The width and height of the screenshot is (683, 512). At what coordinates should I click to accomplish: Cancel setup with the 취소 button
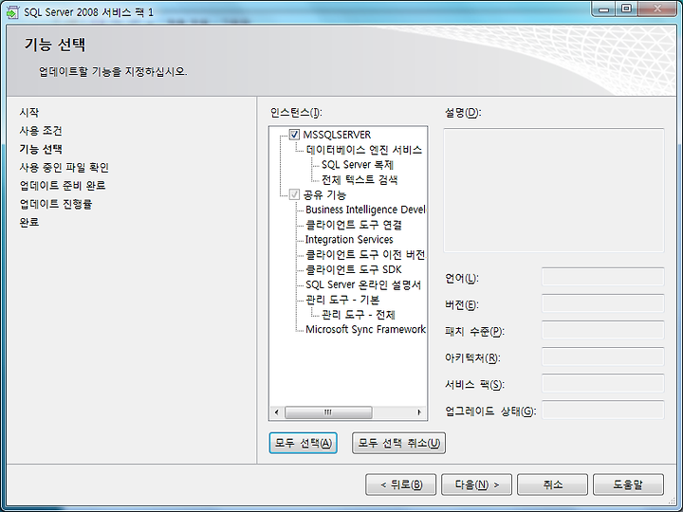pyautogui.click(x=552, y=485)
